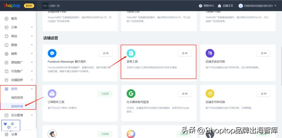Expand the 数据 menu chevron
This screenshot has height=138, width=282.
[x=32, y=45]
